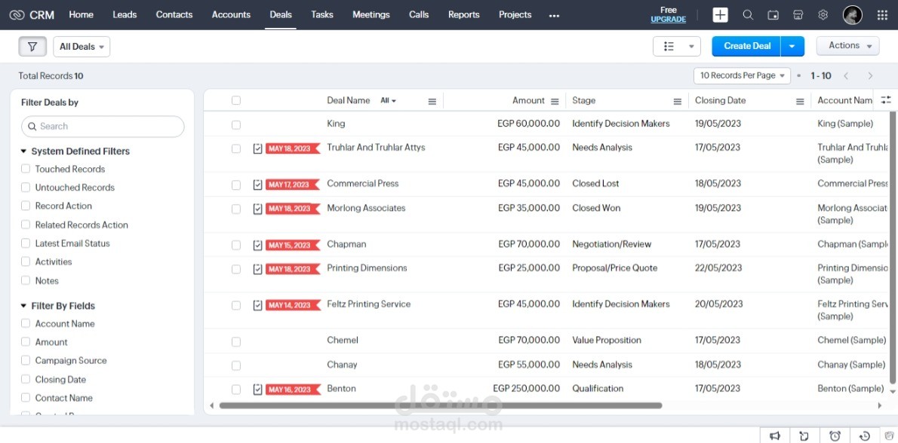The width and height of the screenshot is (898, 443).
Task: Switch to the Reports tab
Action: point(464,15)
